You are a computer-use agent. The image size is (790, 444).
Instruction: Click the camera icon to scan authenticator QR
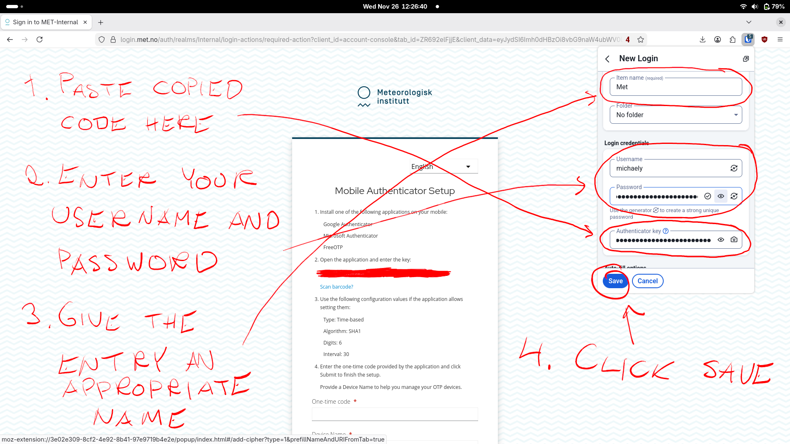click(x=734, y=240)
